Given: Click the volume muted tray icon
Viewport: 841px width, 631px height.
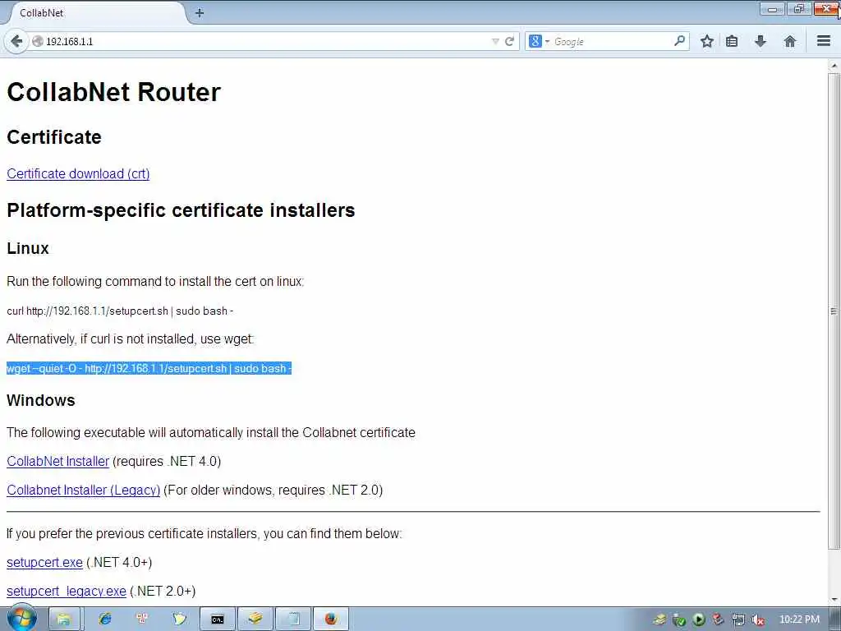Looking at the screenshot, I should (x=757, y=619).
